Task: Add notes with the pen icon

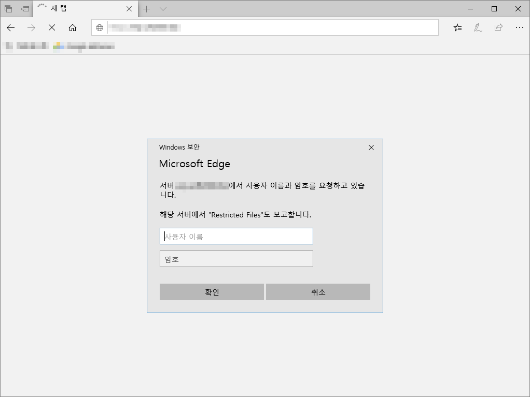Action: tap(478, 27)
